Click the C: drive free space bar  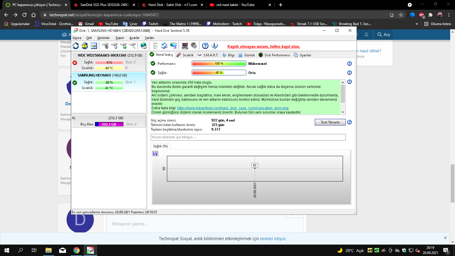[109, 124]
